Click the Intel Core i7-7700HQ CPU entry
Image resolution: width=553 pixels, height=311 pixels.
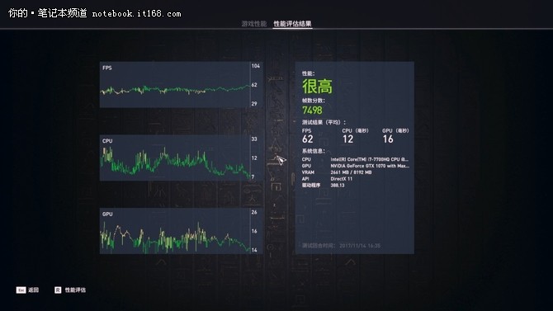pyautogui.click(x=369, y=159)
